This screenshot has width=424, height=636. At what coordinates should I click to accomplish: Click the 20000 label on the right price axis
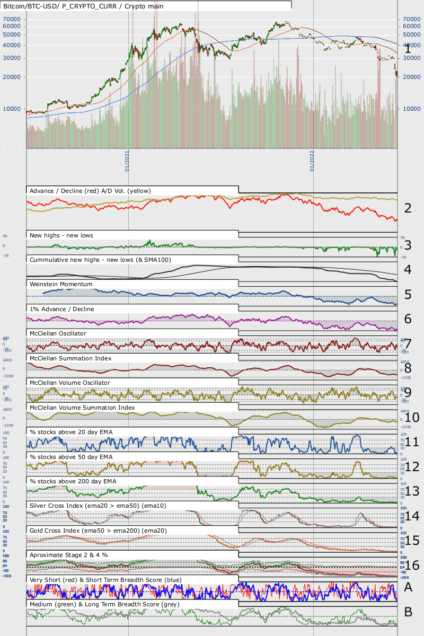click(411, 77)
